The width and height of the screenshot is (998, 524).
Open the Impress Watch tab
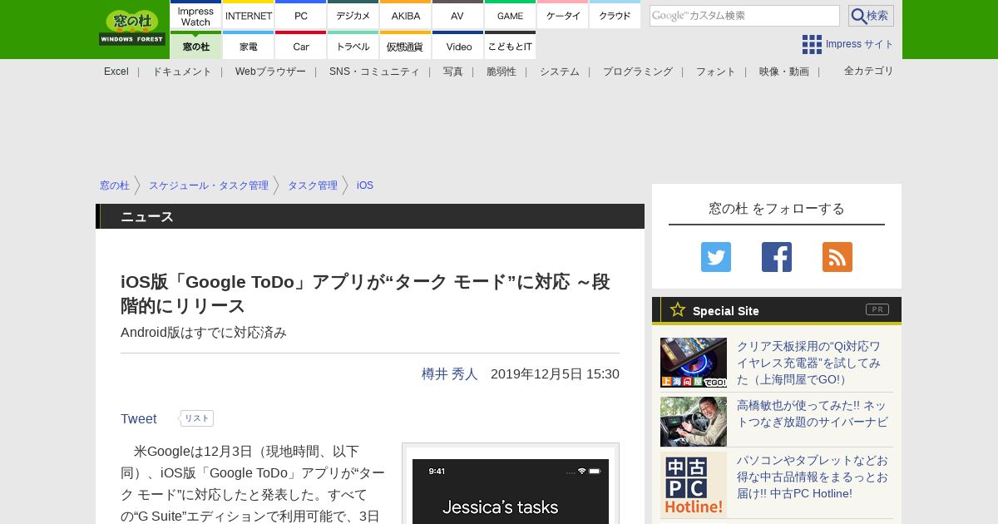tap(196, 15)
